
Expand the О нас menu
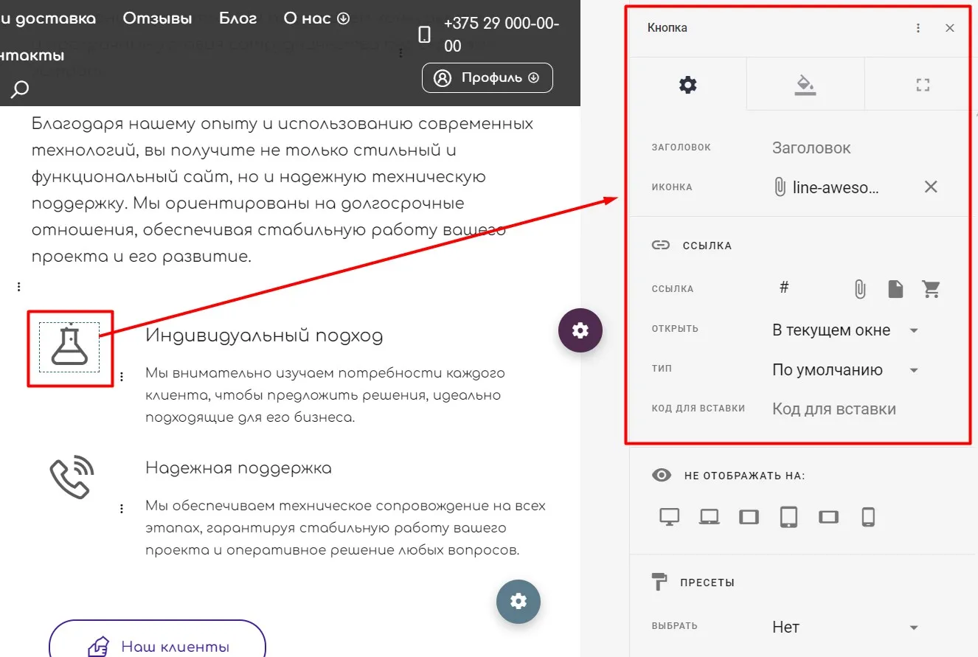pyautogui.click(x=316, y=18)
